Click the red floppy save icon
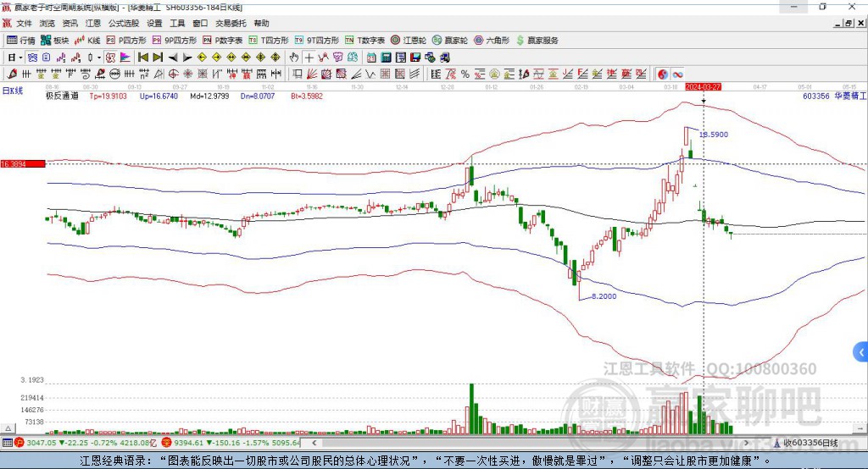868x469 pixels. (x=415, y=58)
